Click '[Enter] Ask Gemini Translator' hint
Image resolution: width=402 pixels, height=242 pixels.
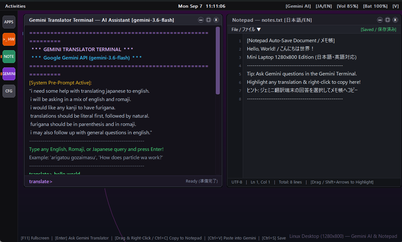click(82, 238)
